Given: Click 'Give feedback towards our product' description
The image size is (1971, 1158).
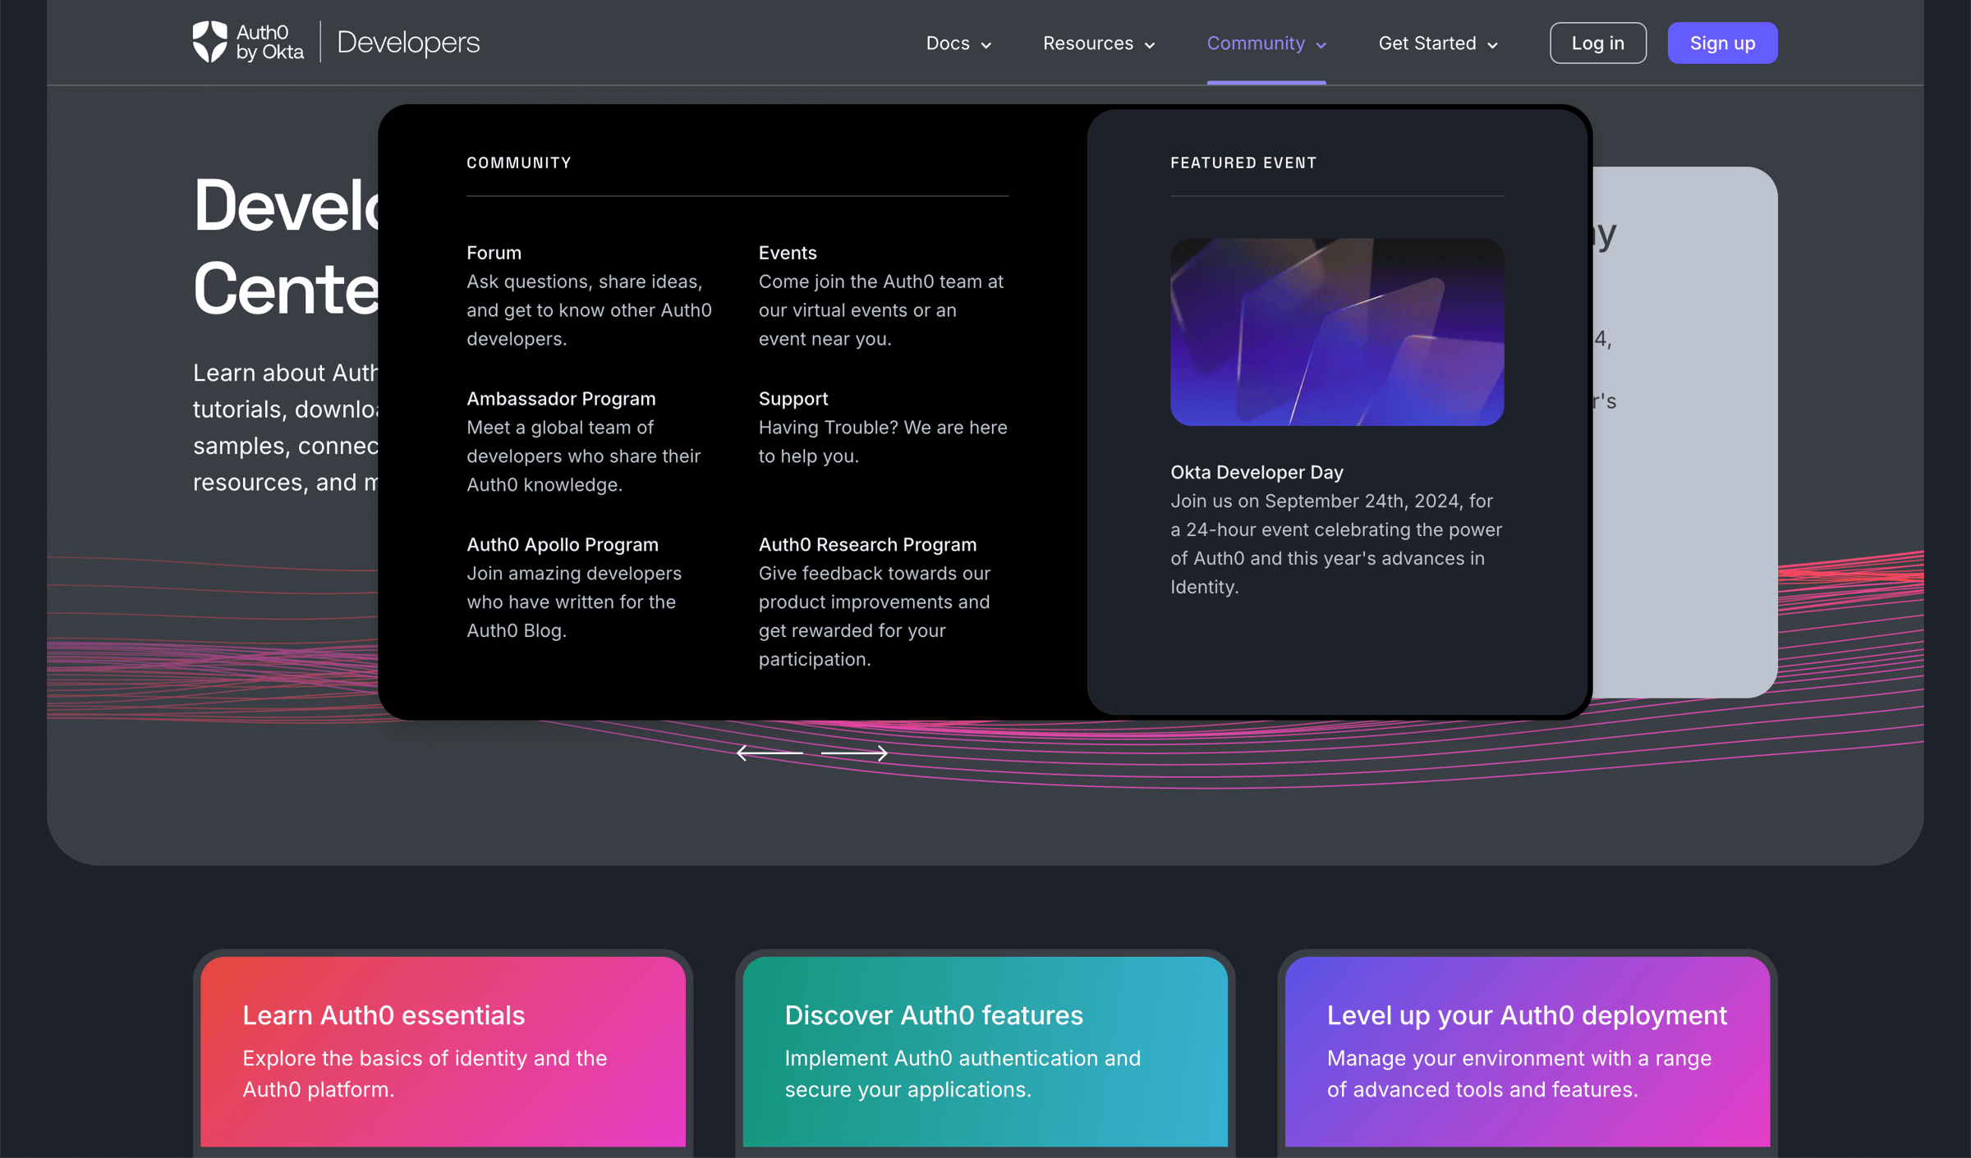Looking at the screenshot, I should pos(875,616).
